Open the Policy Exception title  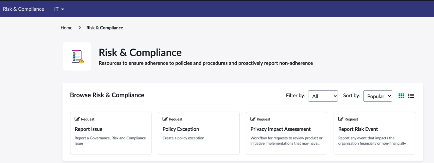click(x=181, y=129)
